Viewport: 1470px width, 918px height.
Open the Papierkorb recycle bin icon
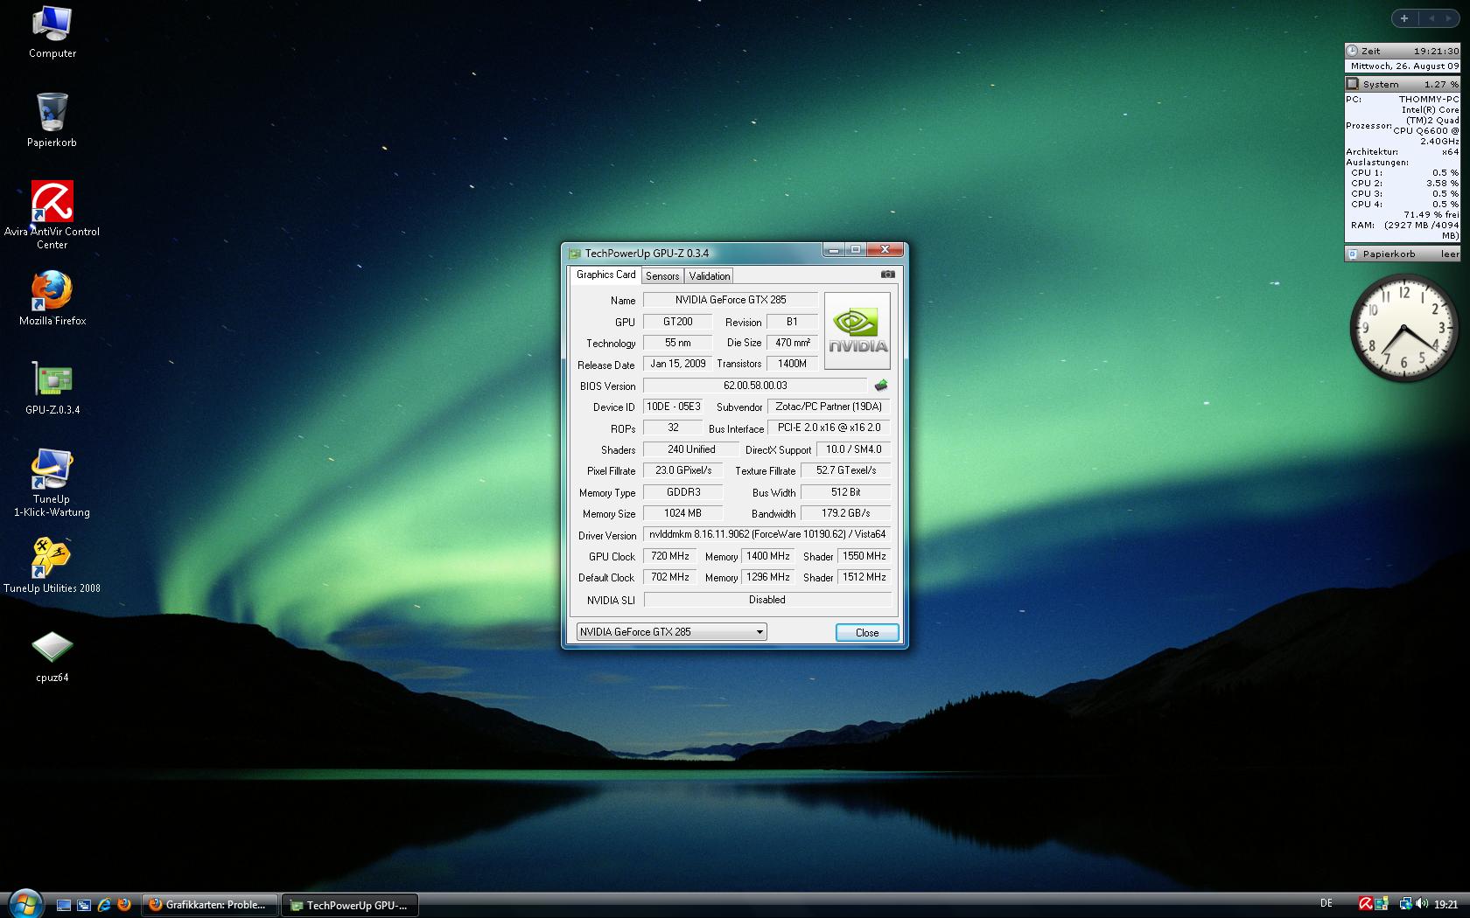click(52, 120)
